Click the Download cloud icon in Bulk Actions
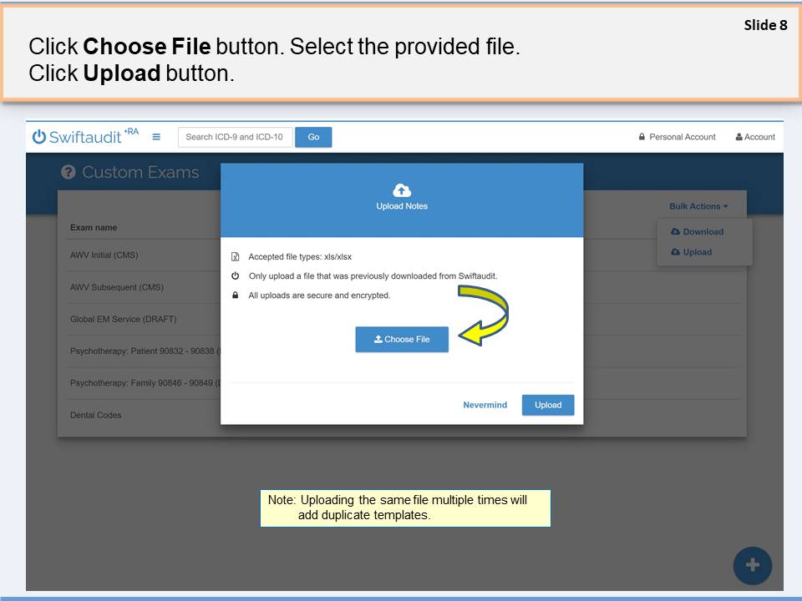 [676, 232]
